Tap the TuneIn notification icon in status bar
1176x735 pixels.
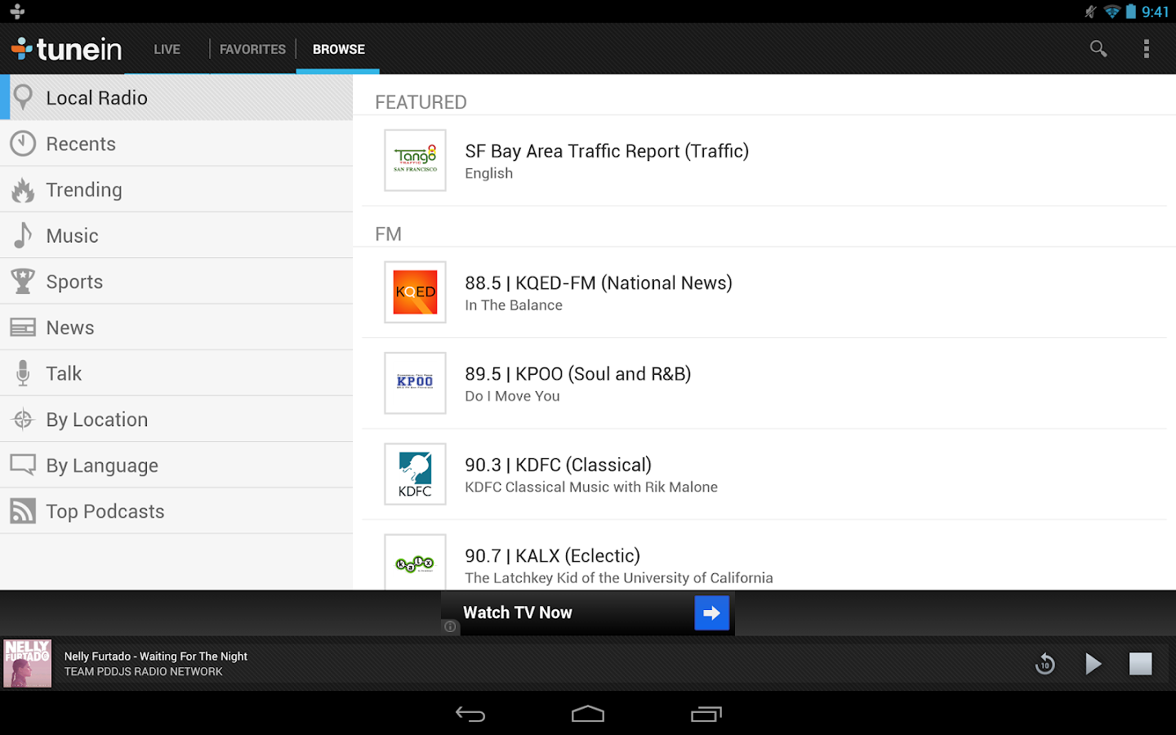[17, 11]
